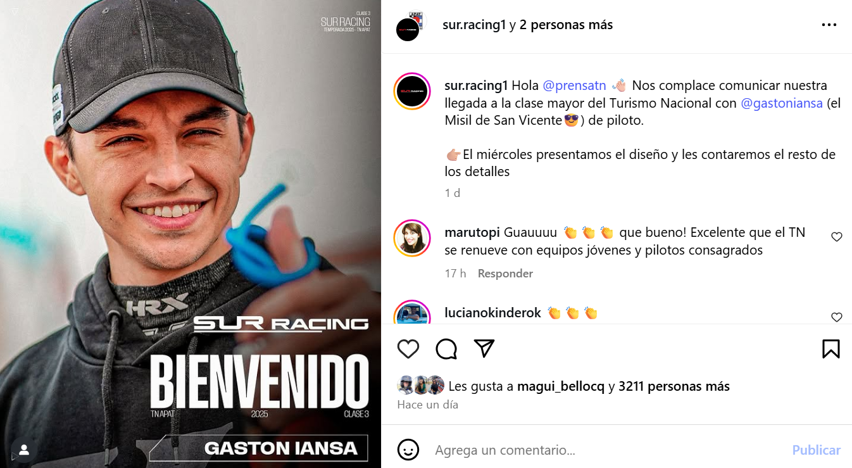
Task: Open the Gaston Iansa post image
Action: pos(191,234)
